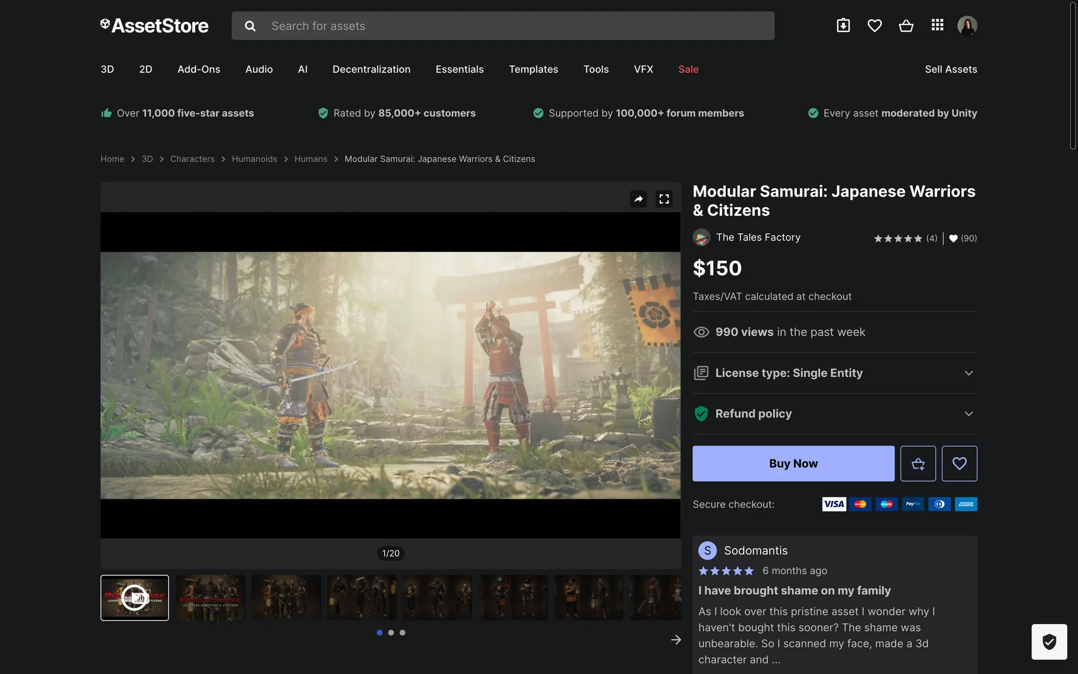The image size is (1078, 674).
Task: Click the page vertical scrollbar
Action: [1072, 76]
